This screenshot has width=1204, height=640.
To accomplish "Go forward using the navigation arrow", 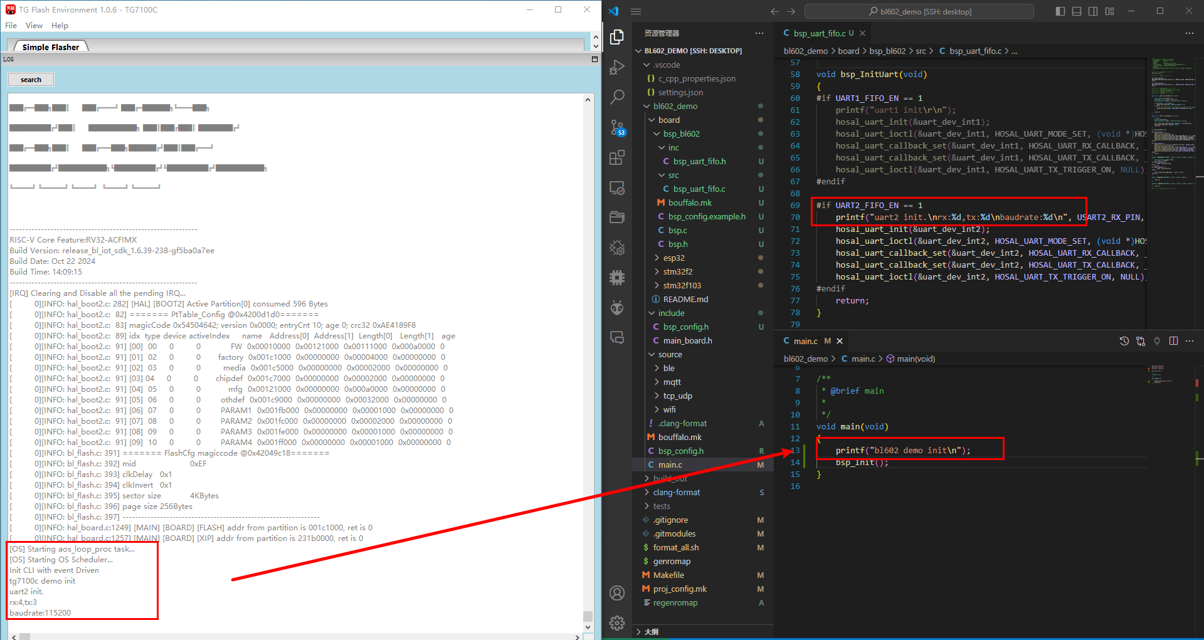I will pos(791,11).
